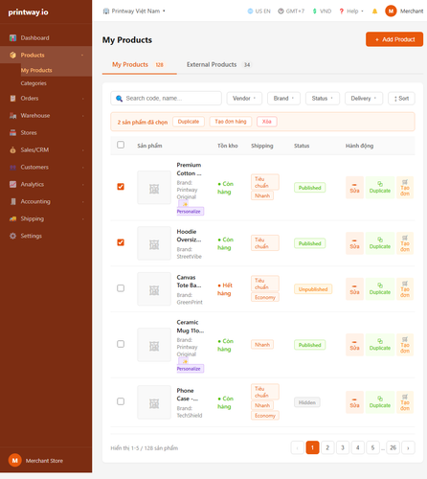Uncheck the Hoodie Oversiz product checkbox
The image size is (427, 479).
click(121, 242)
